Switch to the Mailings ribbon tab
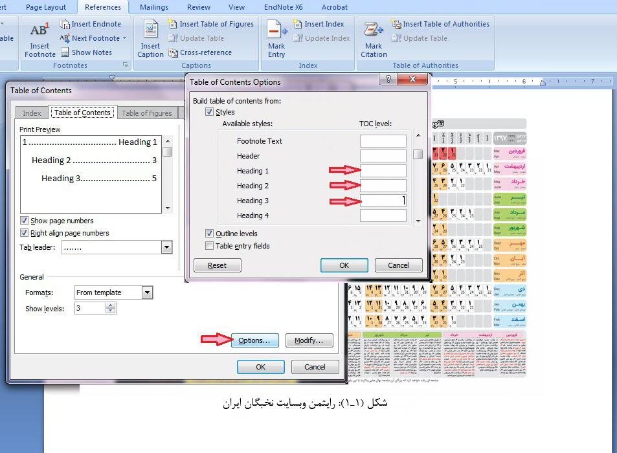The height and width of the screenshot is (453, 617). point(153,7)
